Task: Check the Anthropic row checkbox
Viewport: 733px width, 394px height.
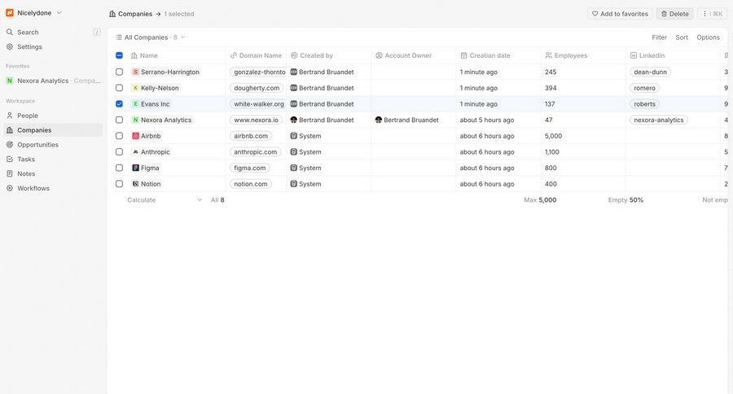Action: click(x=119, y=152)
